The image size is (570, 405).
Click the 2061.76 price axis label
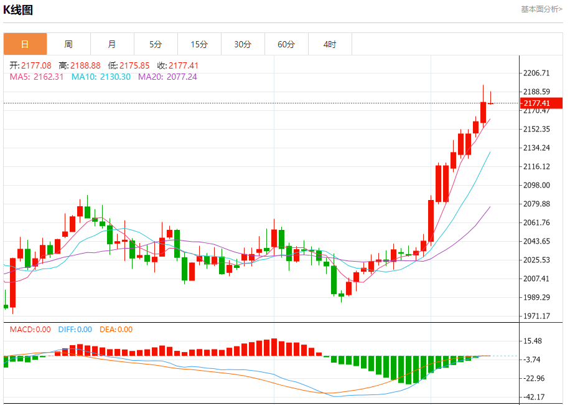click(536, 222)
